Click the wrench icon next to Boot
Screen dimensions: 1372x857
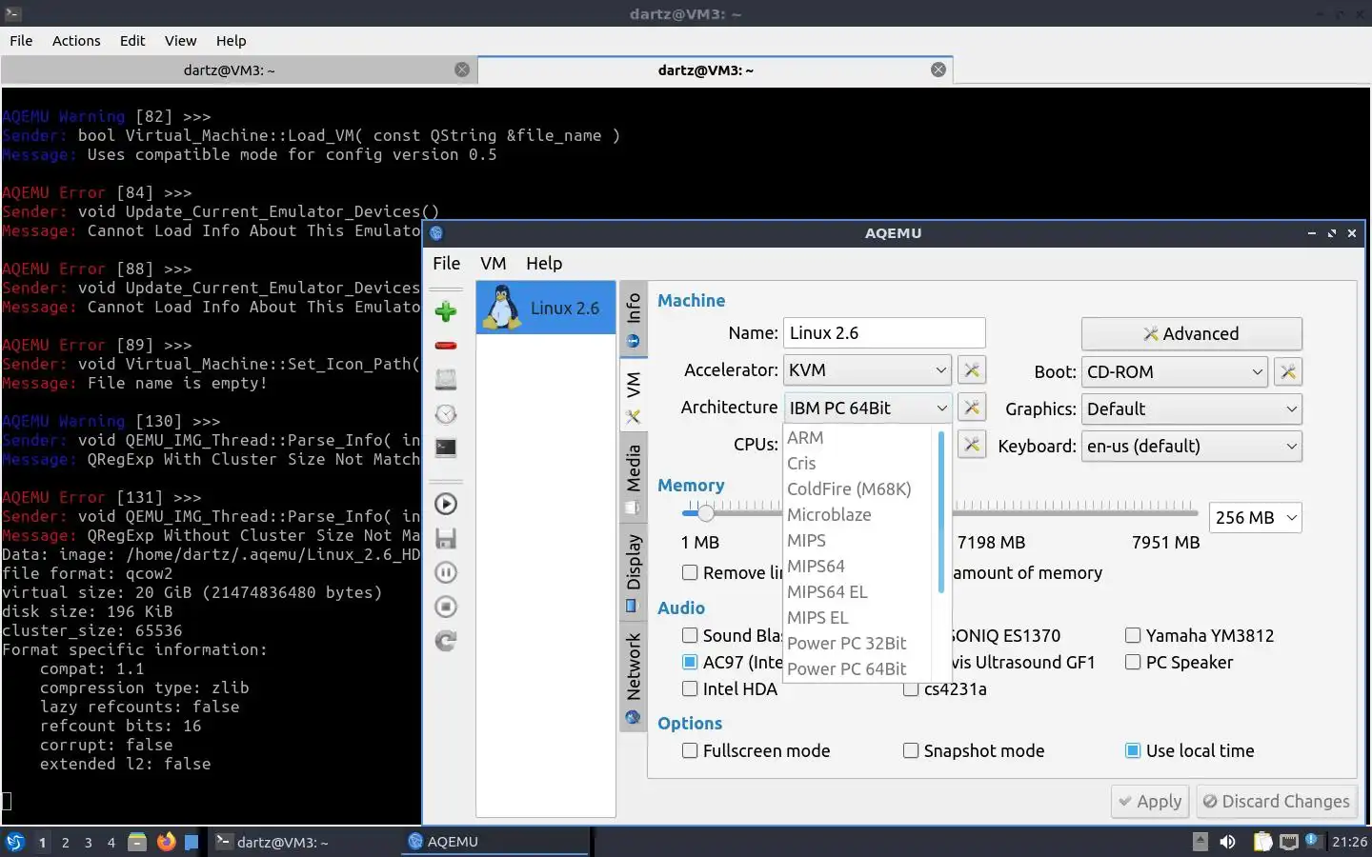pyautogui.click(x=1288, y=372)
